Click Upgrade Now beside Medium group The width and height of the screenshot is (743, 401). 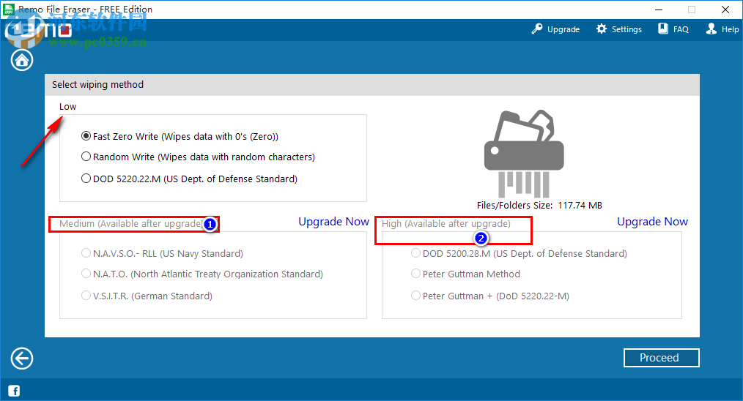[x=333, y=222]
